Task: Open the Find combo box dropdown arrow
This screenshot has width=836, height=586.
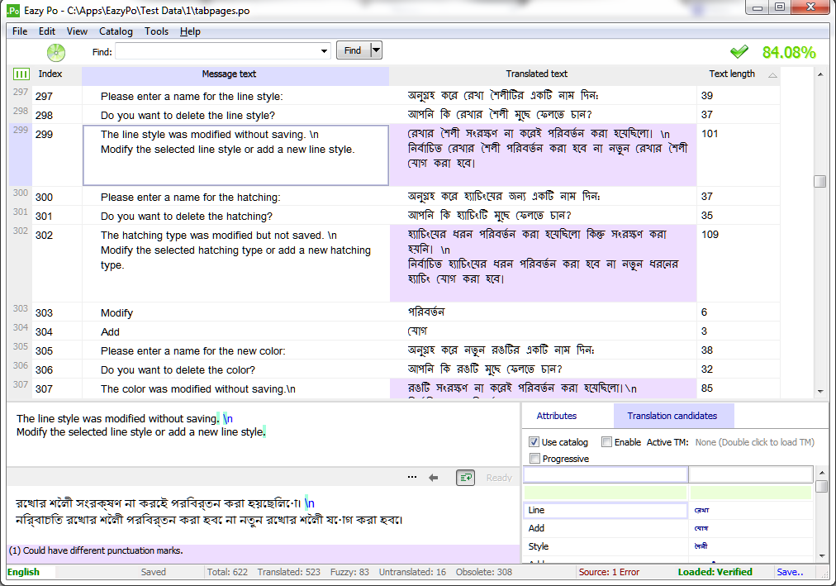Action: 324,51
